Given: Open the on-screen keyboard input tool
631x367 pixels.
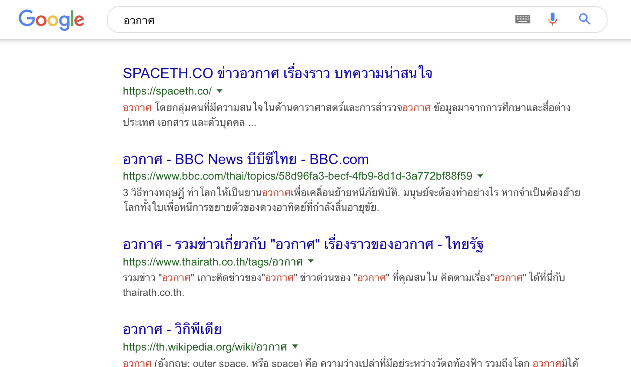Looking at the screenshot, I should tap(522, 19).
